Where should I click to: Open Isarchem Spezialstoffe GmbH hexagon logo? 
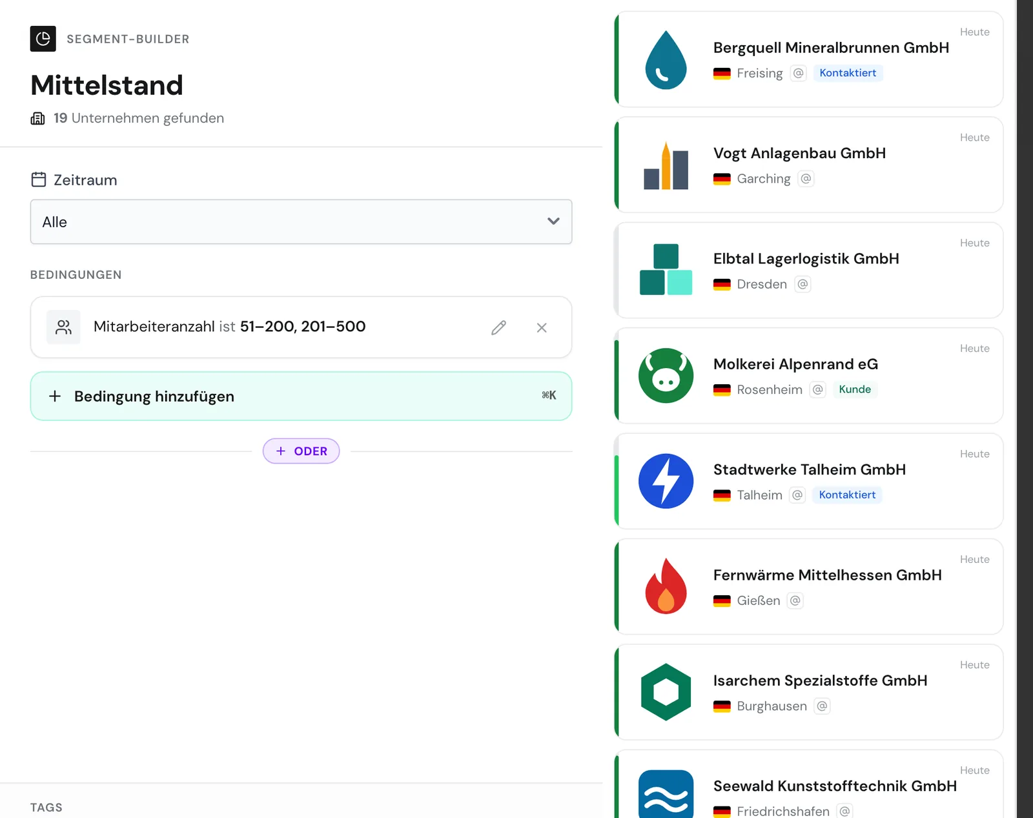pos(666,692)
